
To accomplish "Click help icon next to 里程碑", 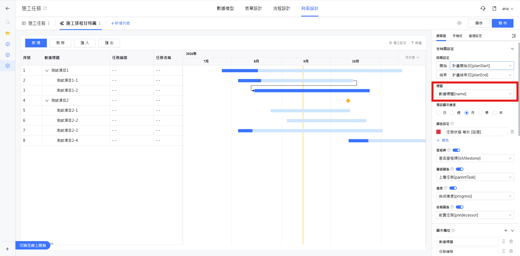I will click(449, 150).
